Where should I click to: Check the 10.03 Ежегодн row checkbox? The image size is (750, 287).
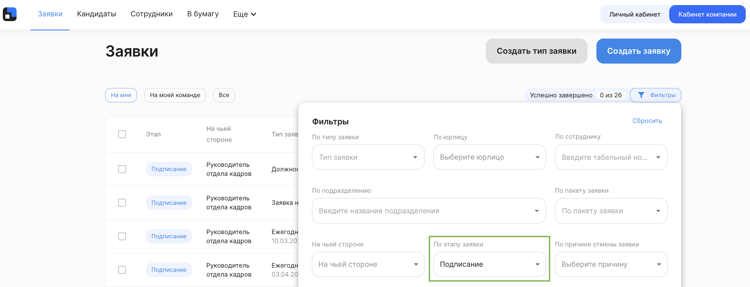point(122,236)
